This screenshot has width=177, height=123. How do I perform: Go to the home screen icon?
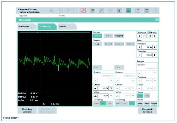[51, 10]
